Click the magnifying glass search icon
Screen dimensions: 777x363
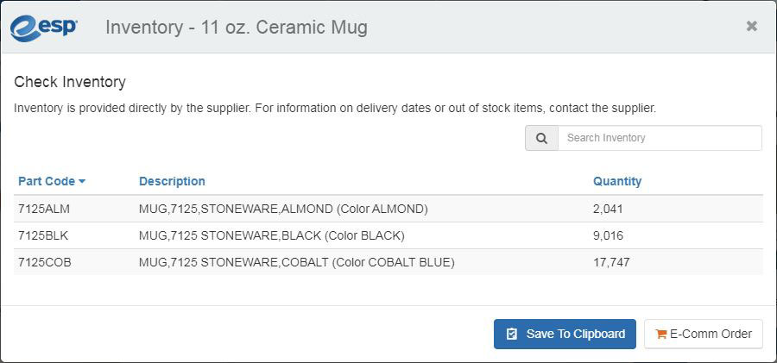pos(541,138)
